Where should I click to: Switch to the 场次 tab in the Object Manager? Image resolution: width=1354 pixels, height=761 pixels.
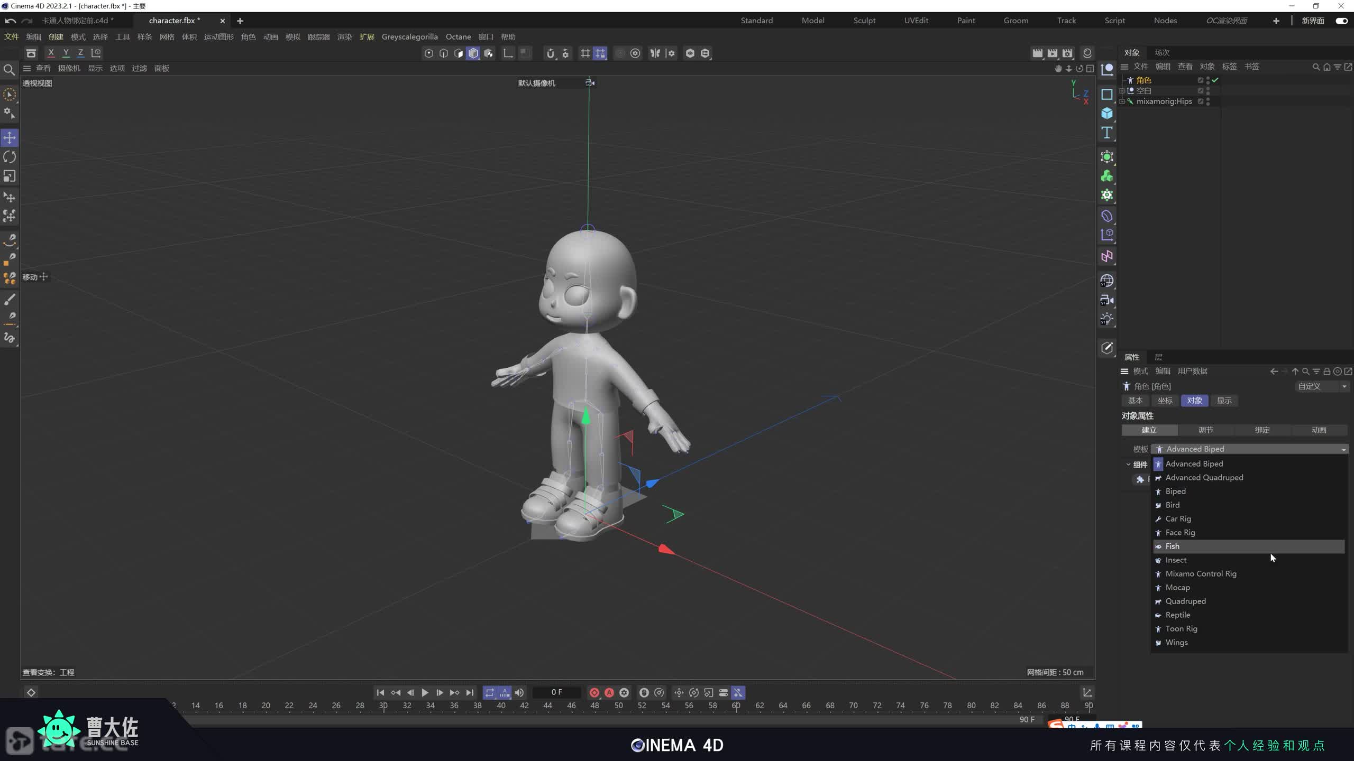click(1162, 52)
